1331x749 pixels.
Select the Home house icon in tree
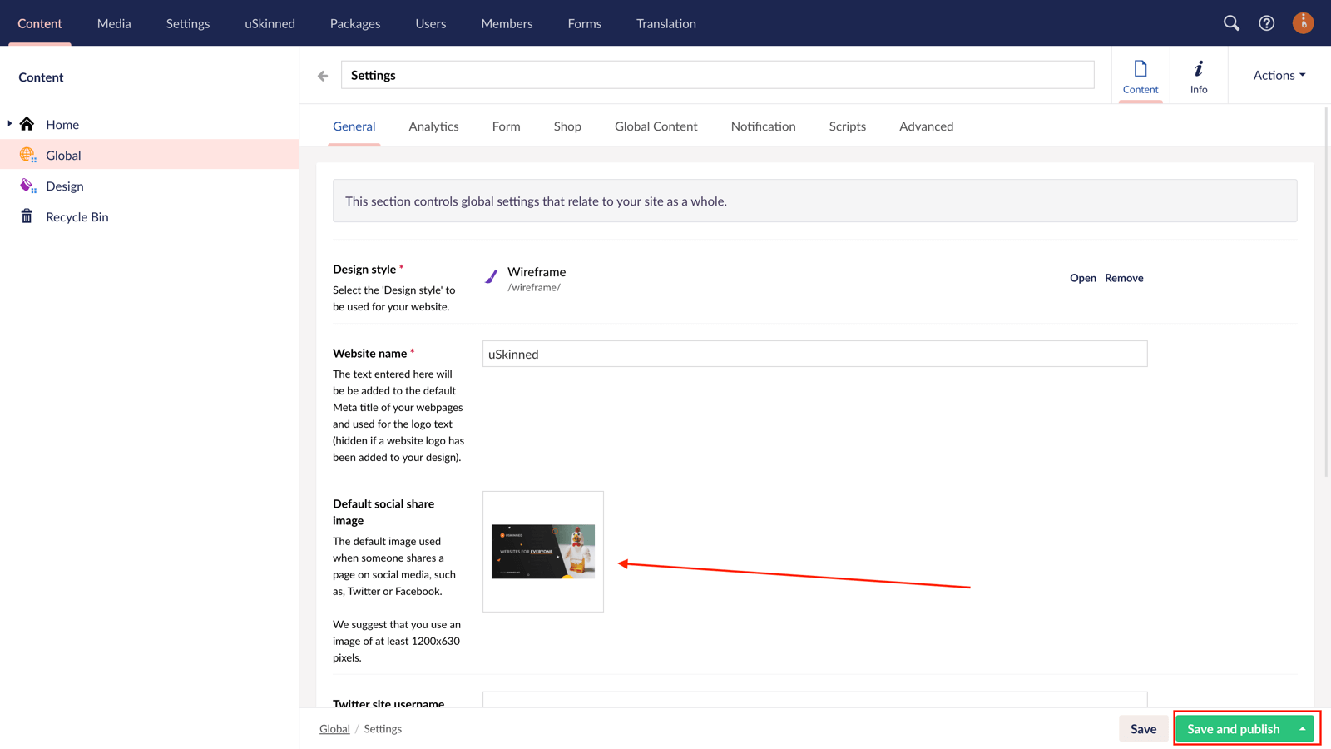27,123
